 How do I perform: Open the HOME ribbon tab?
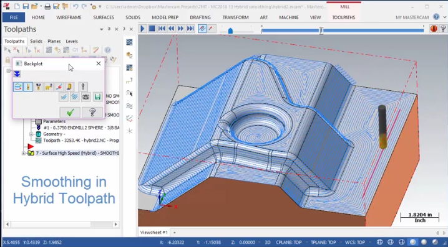pos(38,17)
